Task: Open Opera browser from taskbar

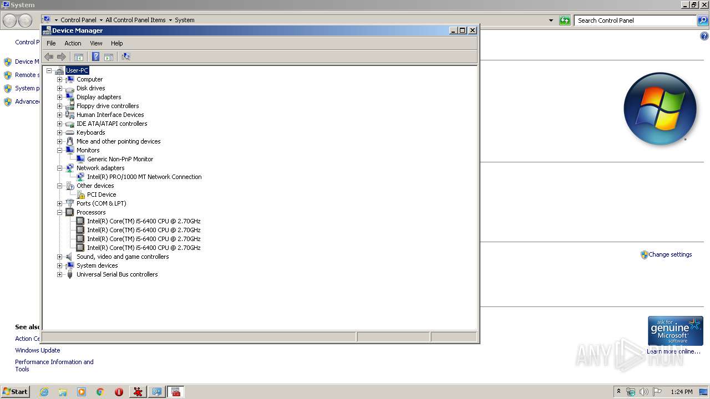Action: tap(119, 392)
